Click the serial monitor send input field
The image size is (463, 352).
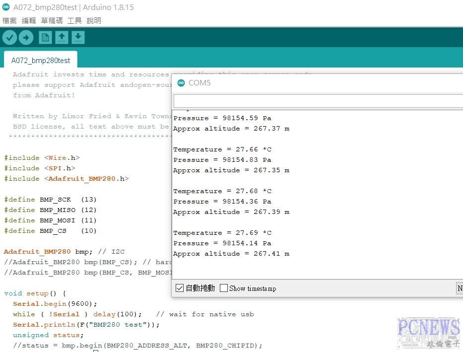coord(318,101)
